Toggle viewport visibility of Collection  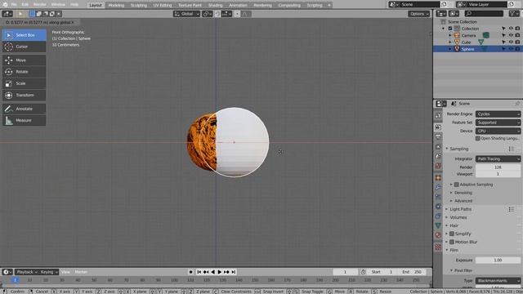click(511, 29)
